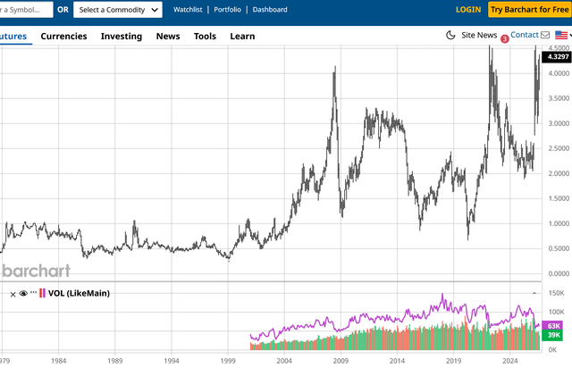Toggle dark mode moon icon
The height and width of the screenshot is (368, 572).
pos(450,35)
